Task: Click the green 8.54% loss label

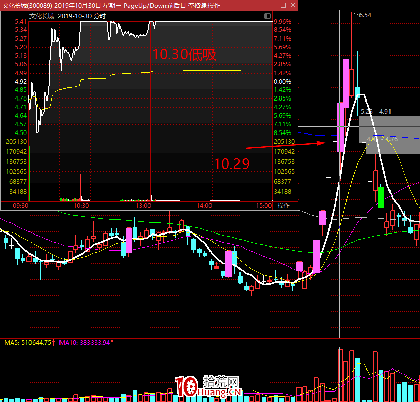Action: click(282, 132)
